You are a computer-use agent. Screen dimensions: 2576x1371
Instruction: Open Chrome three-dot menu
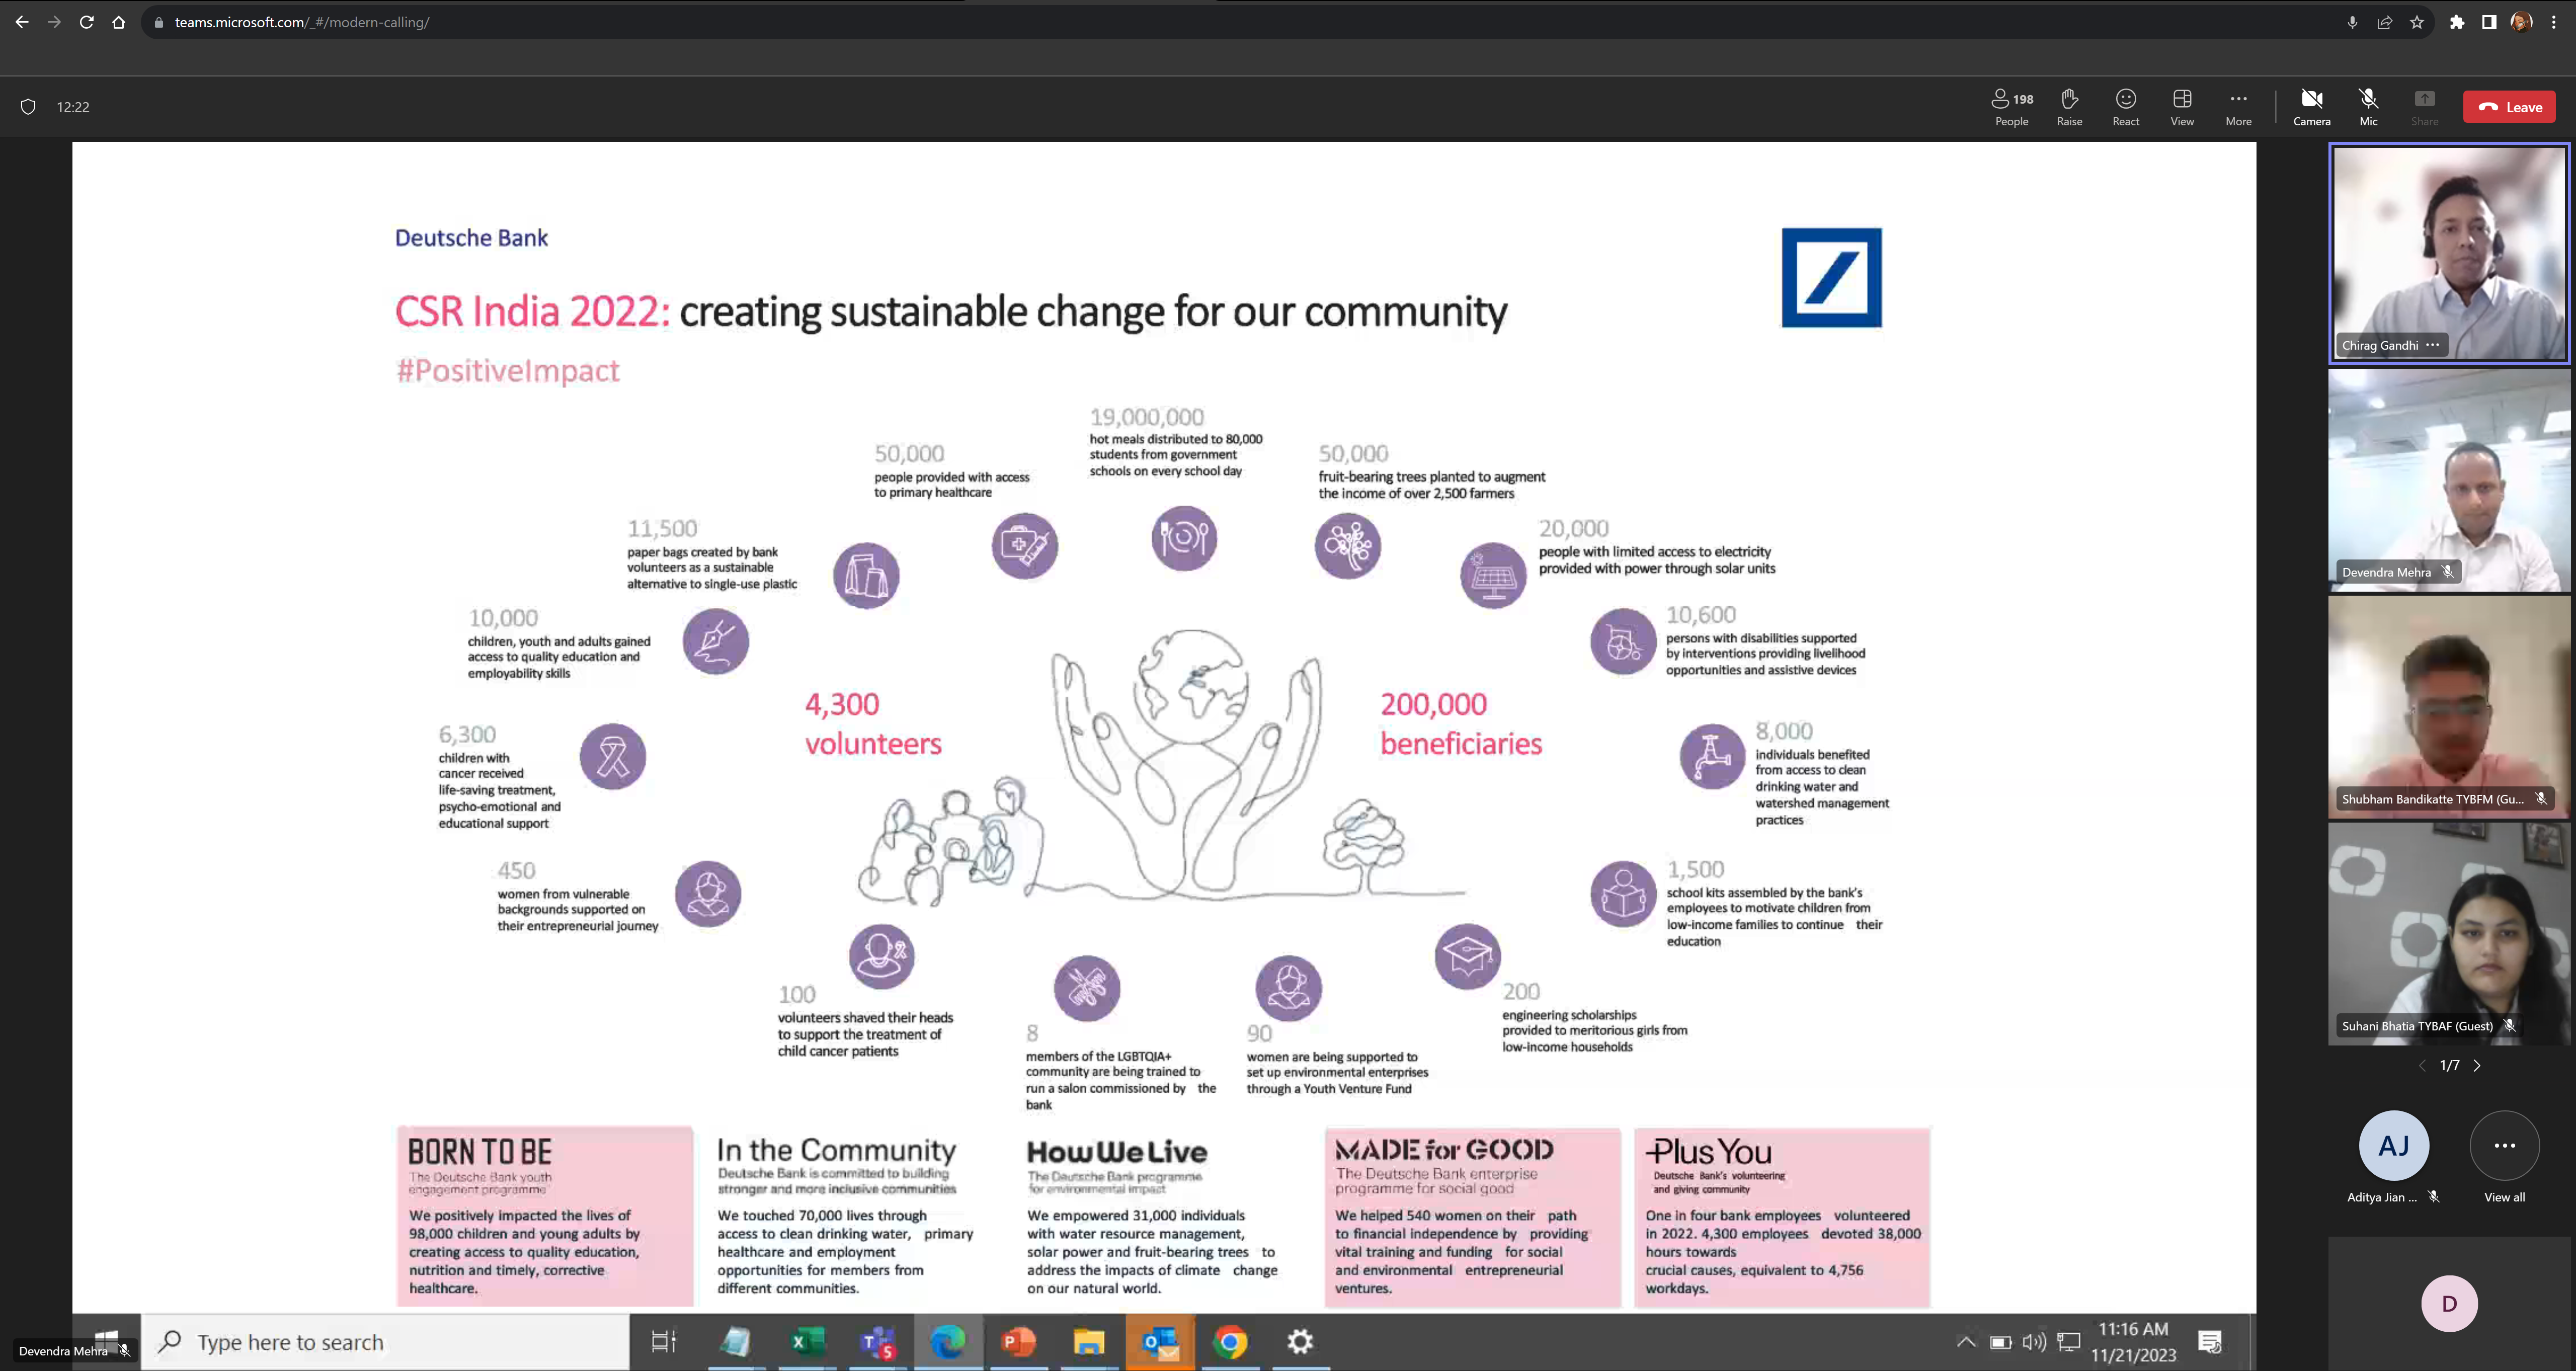2553,22
